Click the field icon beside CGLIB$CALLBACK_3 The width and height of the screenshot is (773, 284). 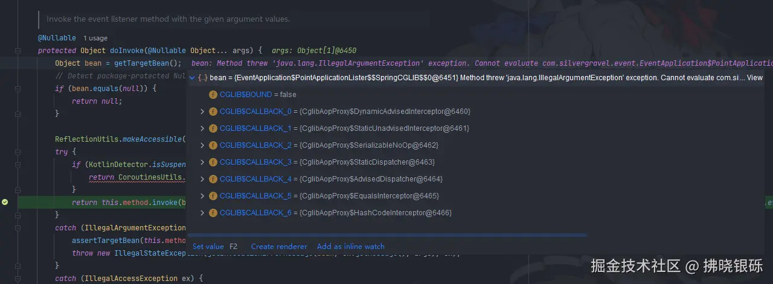213,162
